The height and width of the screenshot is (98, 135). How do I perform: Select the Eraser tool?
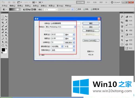tap(3, 32)
